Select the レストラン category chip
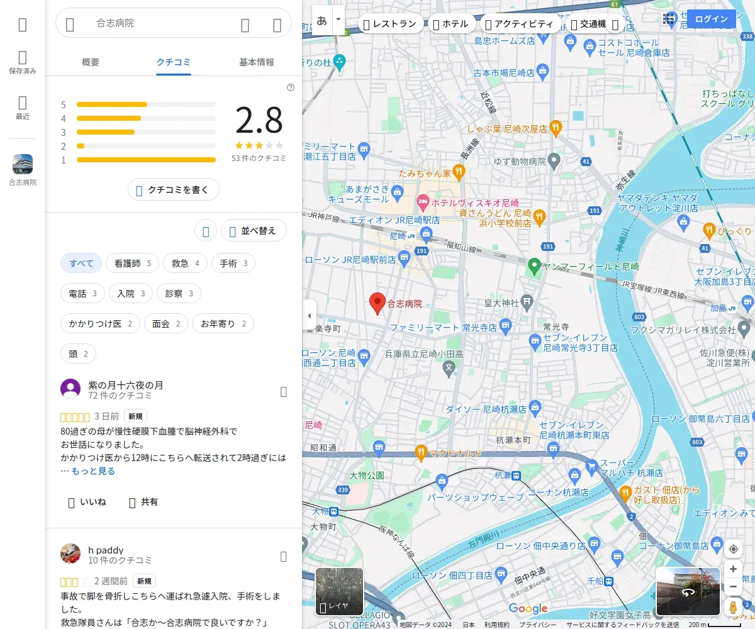Viewport: 755px width, 629px height. coord(390,24)
